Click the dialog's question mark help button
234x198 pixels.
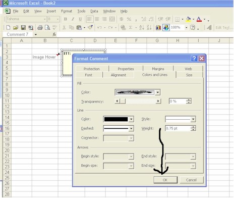coord(194,59)
